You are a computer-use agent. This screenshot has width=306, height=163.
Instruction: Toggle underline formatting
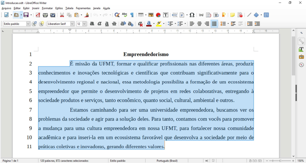point(107,24)
